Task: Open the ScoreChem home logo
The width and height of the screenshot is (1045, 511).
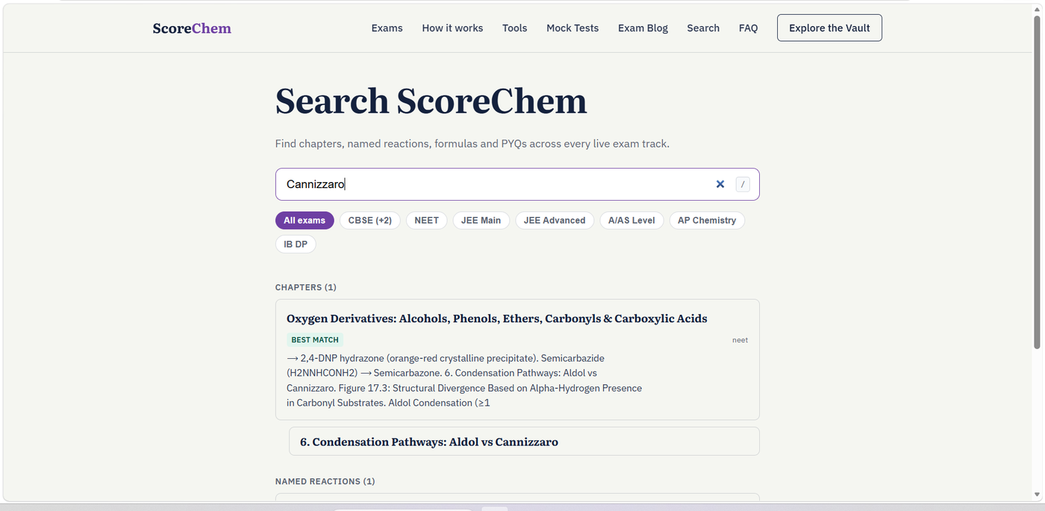Action: tap(192, 28)
